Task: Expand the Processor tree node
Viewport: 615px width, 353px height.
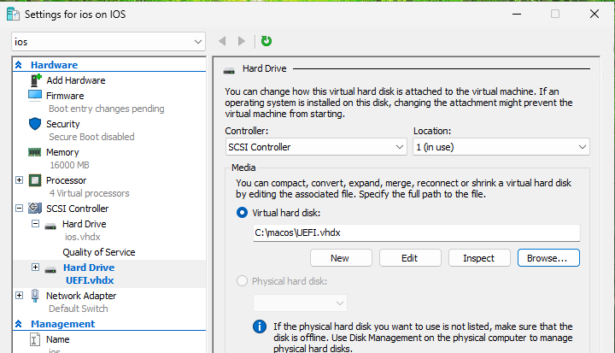Action: pyautogui.click(x=19, y=180)
